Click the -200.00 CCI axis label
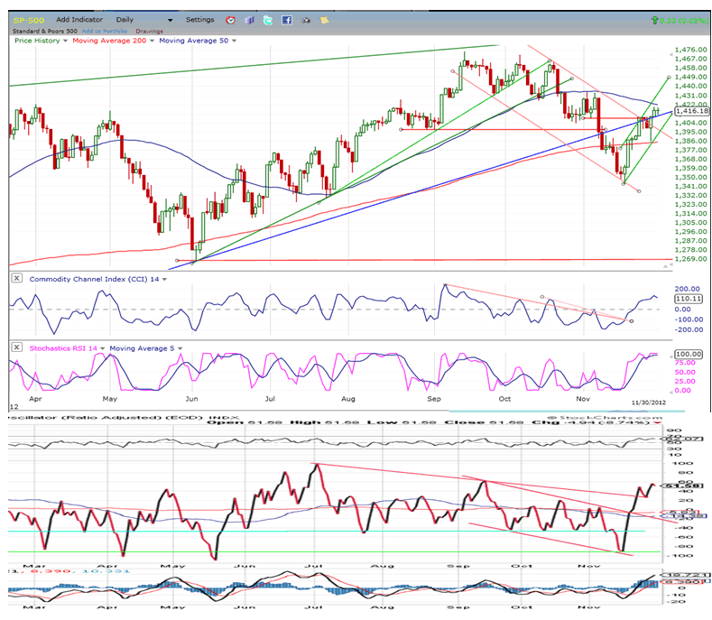This screenshot has height=620, width=712. coord(688,329)
